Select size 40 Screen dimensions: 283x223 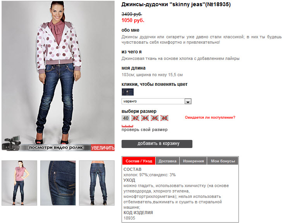[125, 118]
